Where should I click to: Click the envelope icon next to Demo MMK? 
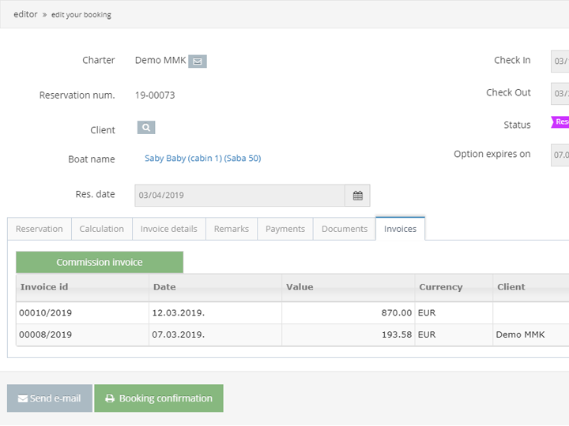[x=198, y=61]
